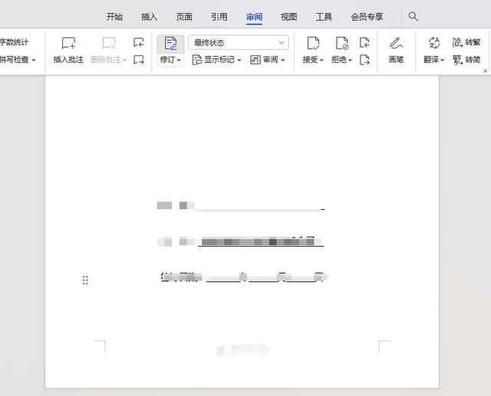This screenshot has width=491, height=396.
Task: Click the previous comment arrow icon
Action: coord(139,43)
